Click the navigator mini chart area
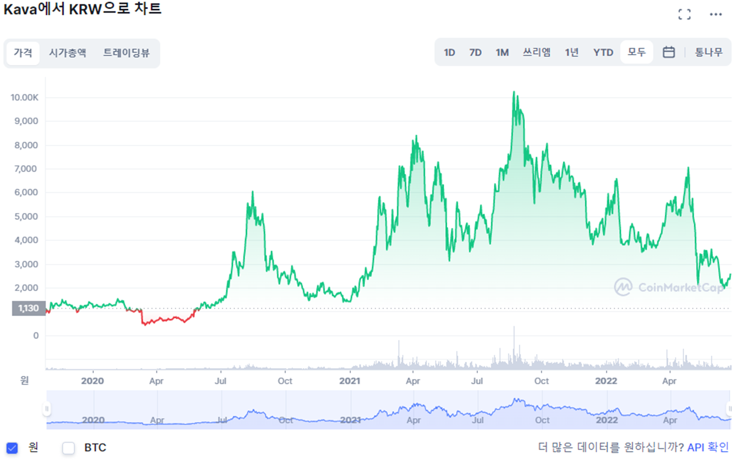 coord(388,410)
